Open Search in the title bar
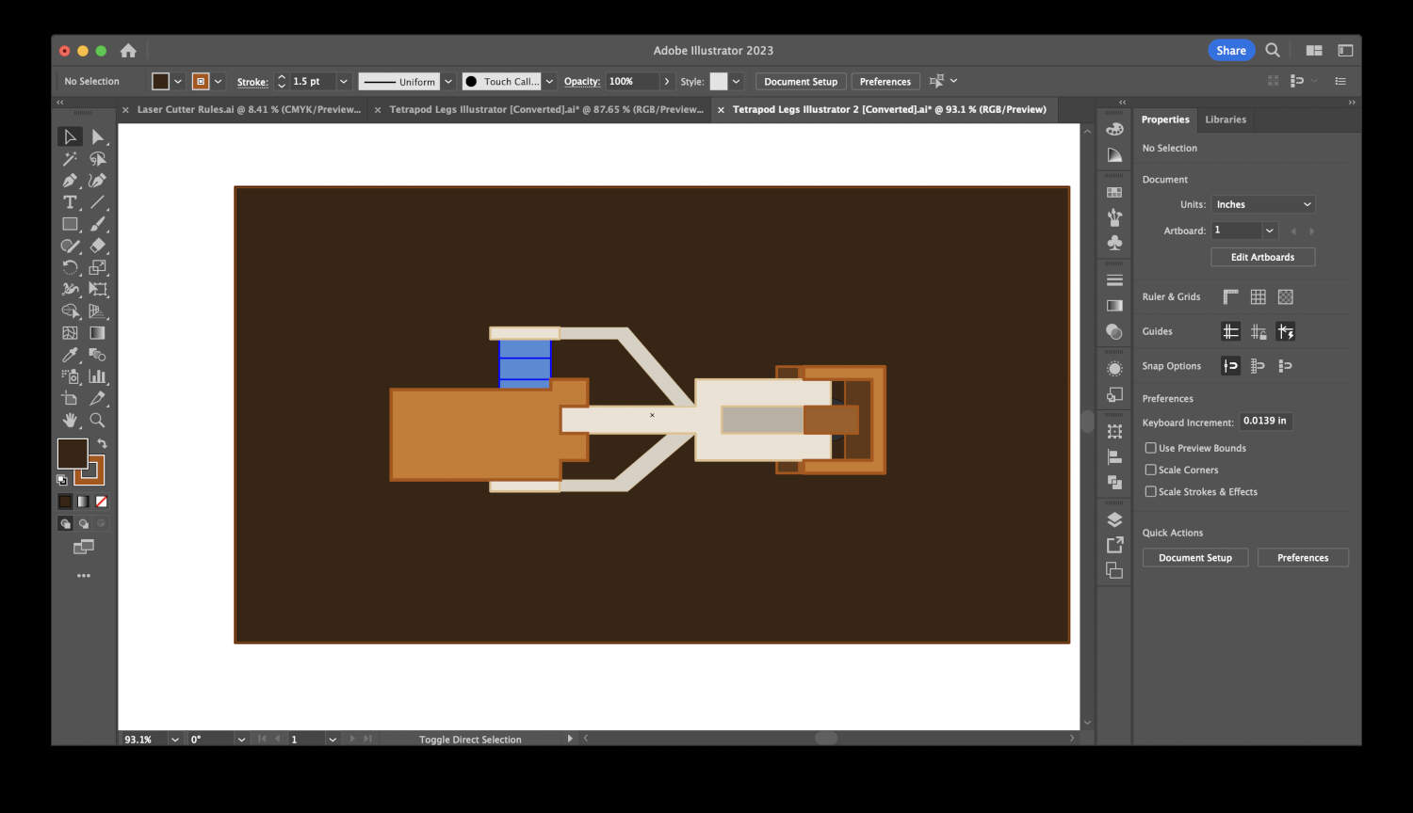Screen dimensions: 1413x813 point(1273,50)
